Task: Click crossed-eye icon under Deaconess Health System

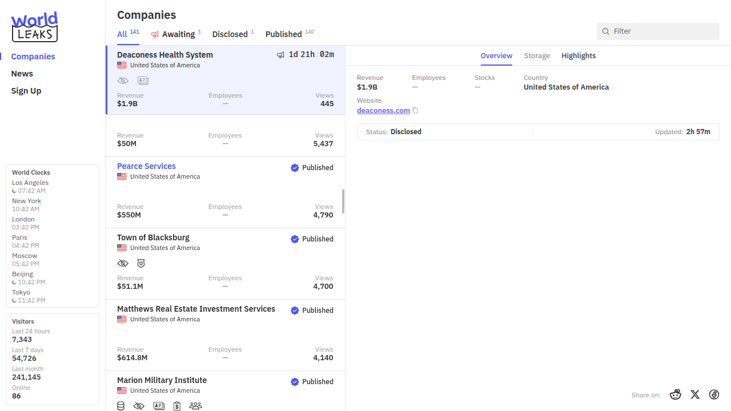Action: coord(123,81)
